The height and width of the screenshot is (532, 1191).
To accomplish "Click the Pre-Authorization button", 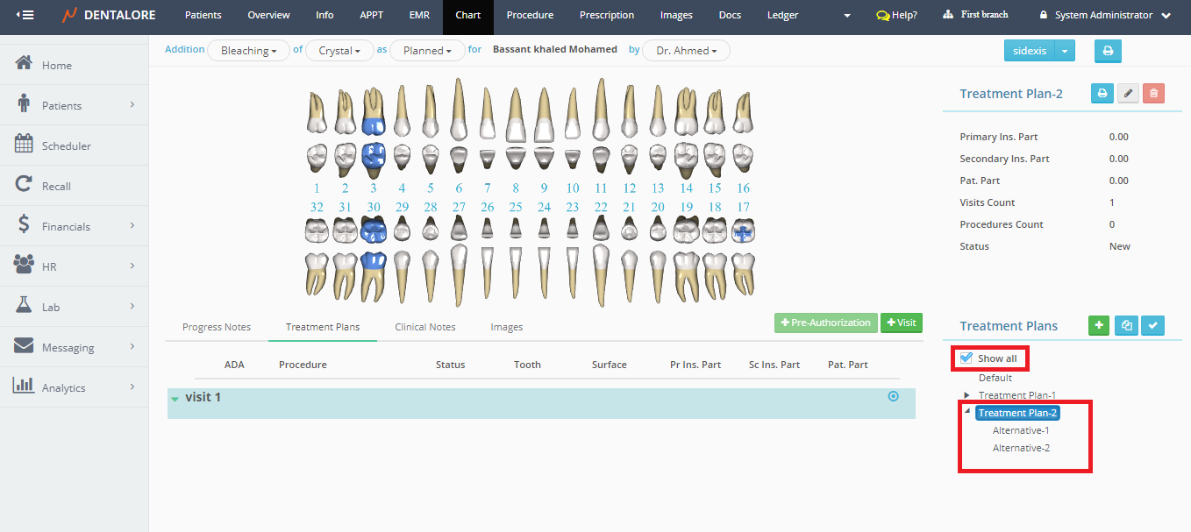I will [x=825, y=323].
